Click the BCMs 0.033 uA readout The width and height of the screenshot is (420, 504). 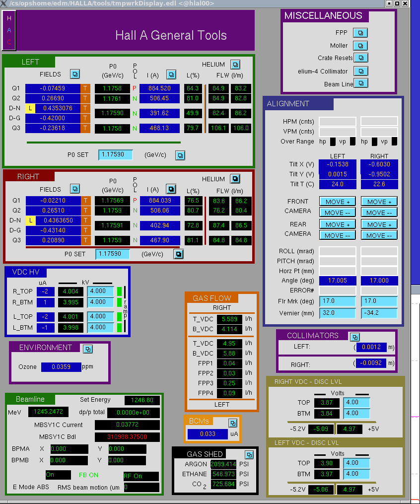[x=208, y=434]
